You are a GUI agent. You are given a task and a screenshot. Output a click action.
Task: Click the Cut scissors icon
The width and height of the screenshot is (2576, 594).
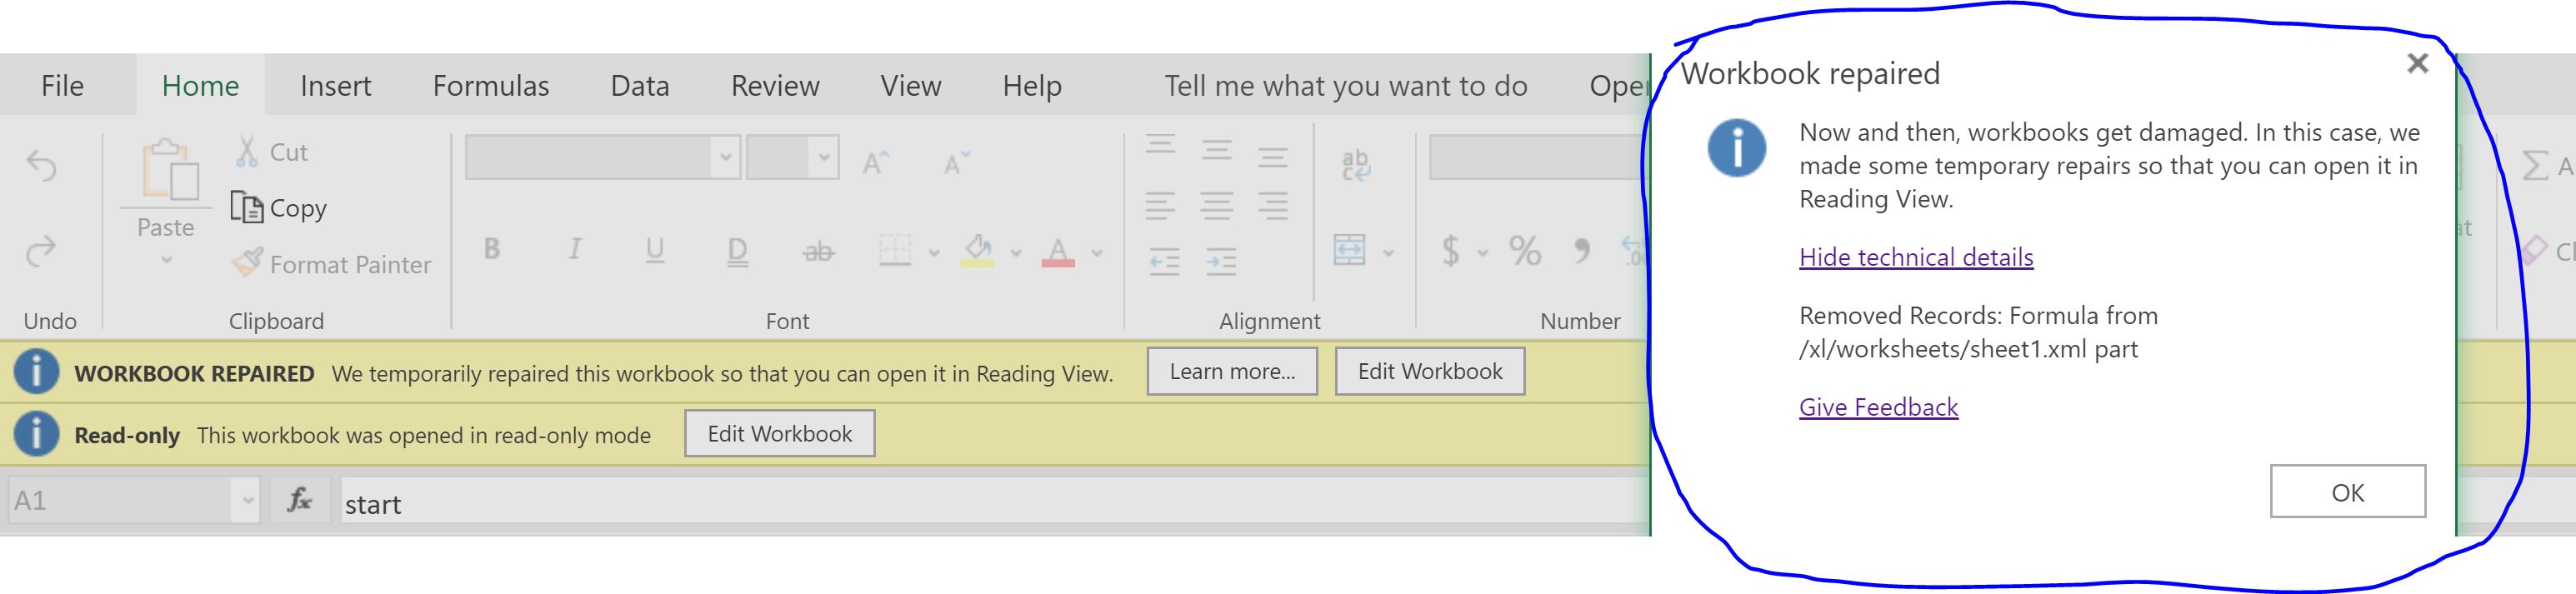click(246, 151)
